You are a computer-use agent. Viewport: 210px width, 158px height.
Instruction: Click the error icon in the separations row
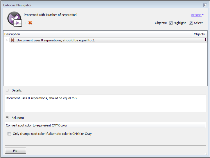(12, 40)
